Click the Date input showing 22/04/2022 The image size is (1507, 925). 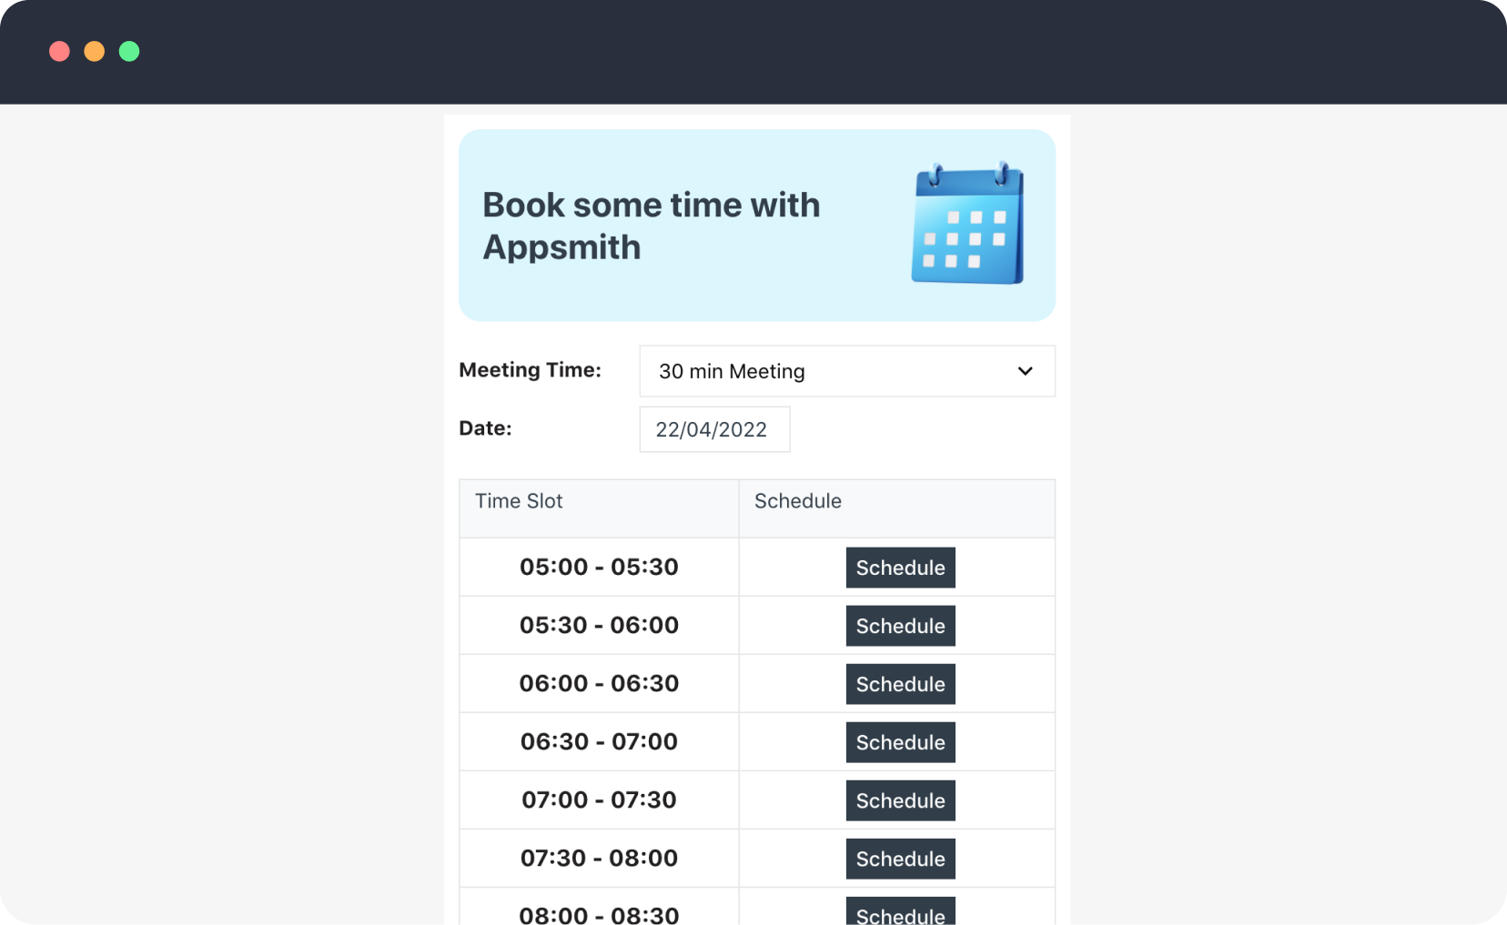(714, 428)
